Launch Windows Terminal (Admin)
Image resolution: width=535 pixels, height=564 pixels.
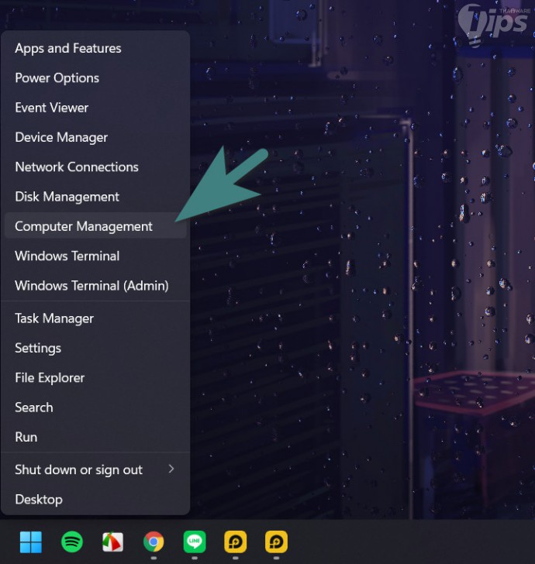coord(95,286)
